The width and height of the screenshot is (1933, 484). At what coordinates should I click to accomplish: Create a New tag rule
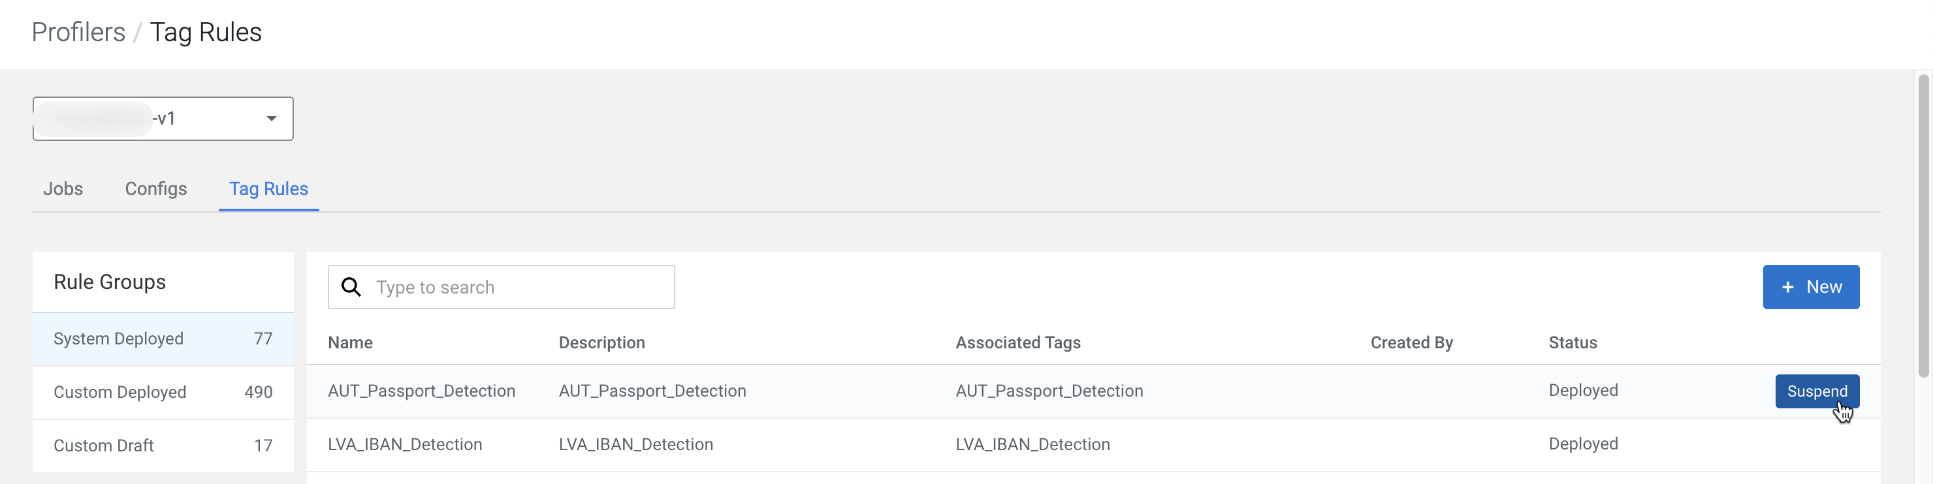[1810, 287]
